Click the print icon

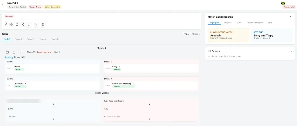tap(43, 25)
